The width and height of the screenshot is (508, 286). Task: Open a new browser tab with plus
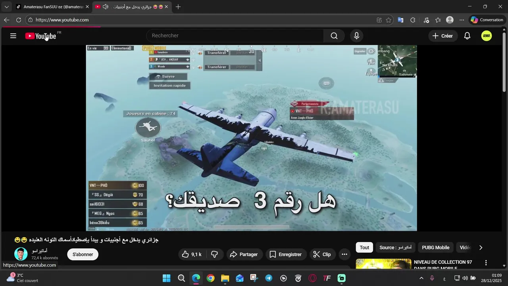[178, 7]
